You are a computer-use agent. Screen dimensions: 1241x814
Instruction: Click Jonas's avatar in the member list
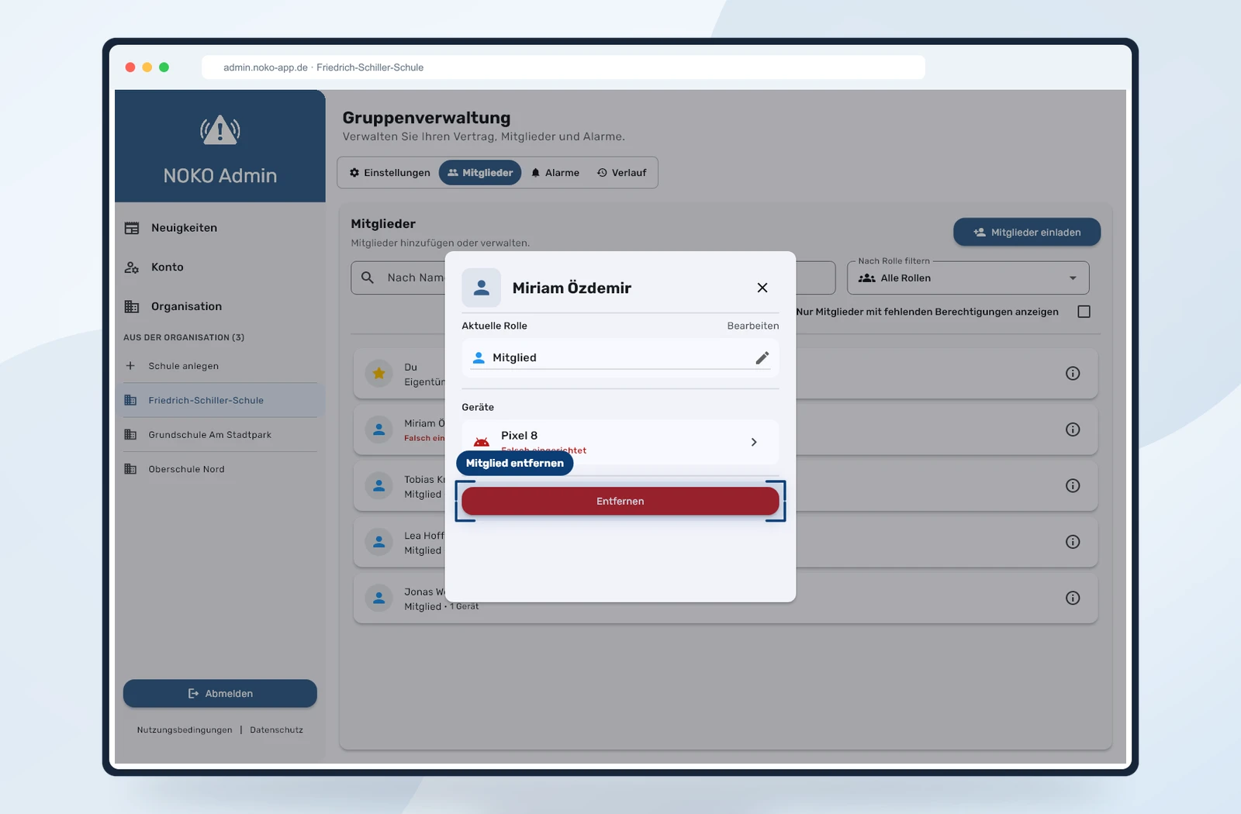click(x=379, y=598)
